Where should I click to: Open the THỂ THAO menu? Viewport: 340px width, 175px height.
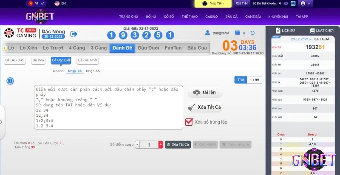pos(190,17)
